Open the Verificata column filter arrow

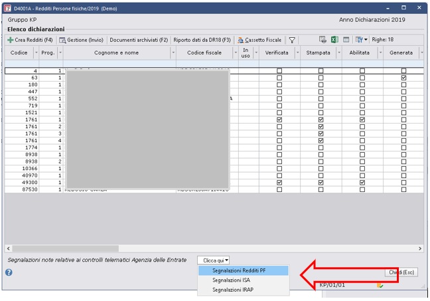coord(297,52)
